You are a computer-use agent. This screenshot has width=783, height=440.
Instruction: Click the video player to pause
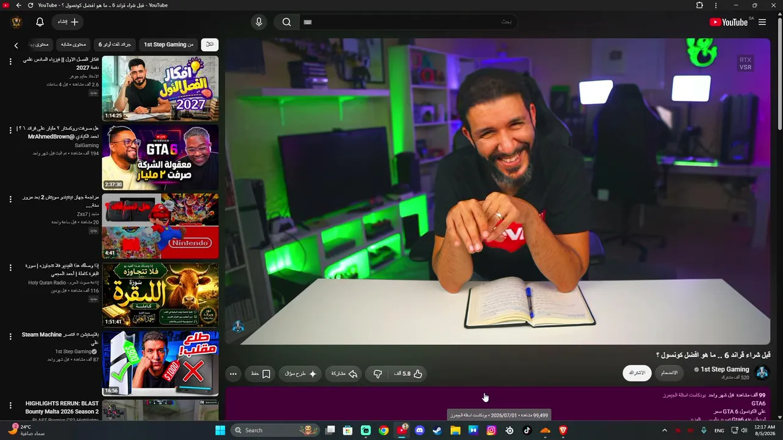(497, 191)
